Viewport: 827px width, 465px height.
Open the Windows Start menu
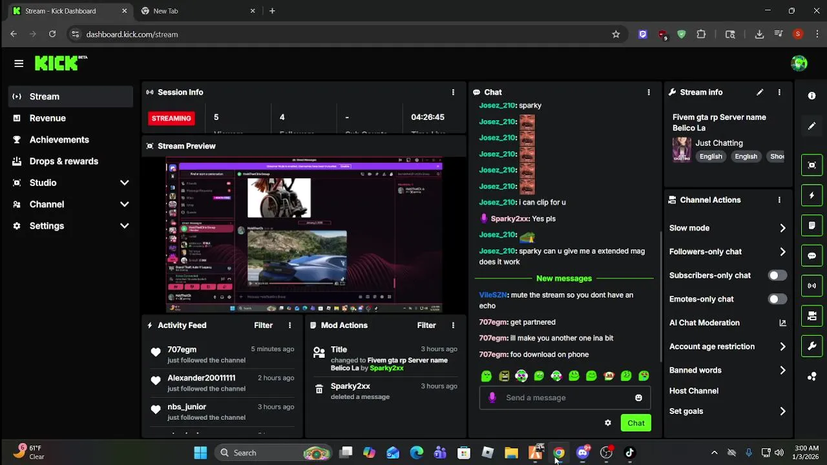[x=201, y=453]
